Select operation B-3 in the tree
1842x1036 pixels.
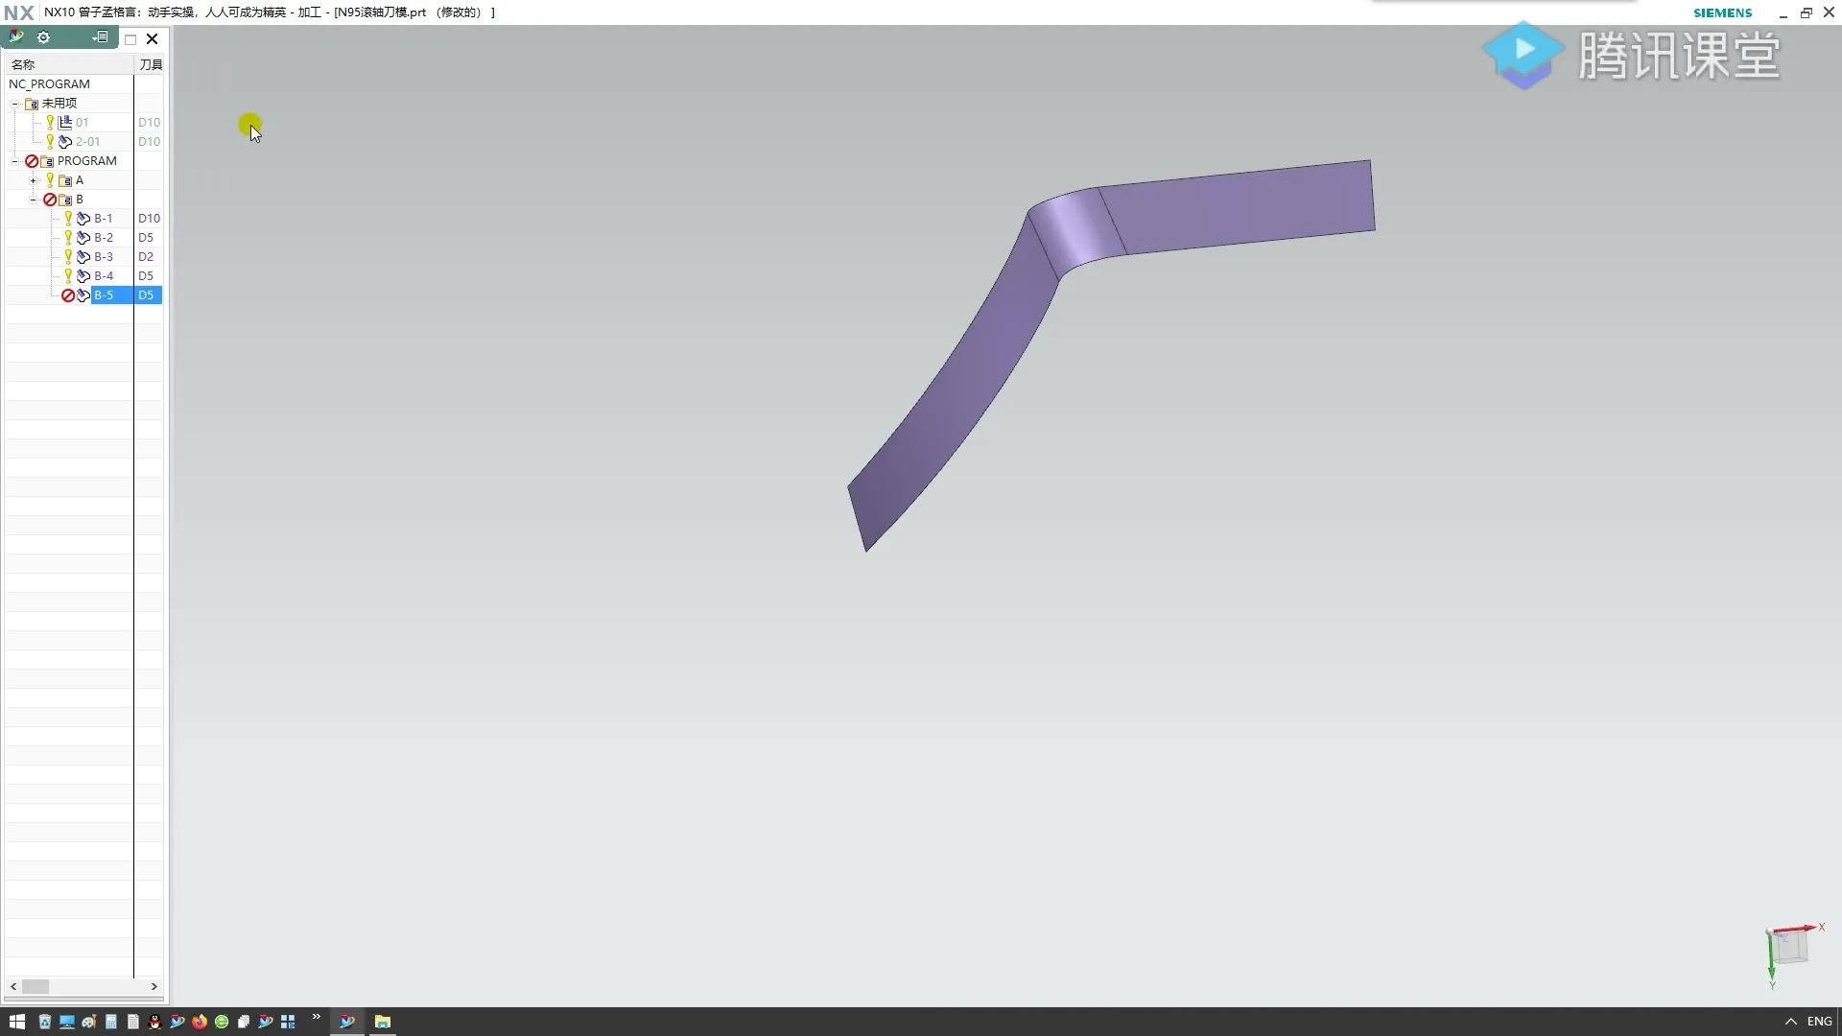(x=104, y=257)
